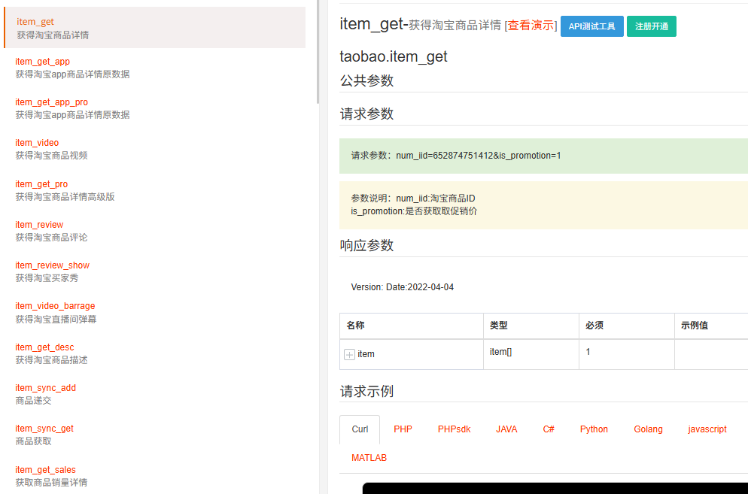Open item_get_app in the sidebar
Image resolution: width=748 pixels, height=494 pixels.
pos(42,62)
